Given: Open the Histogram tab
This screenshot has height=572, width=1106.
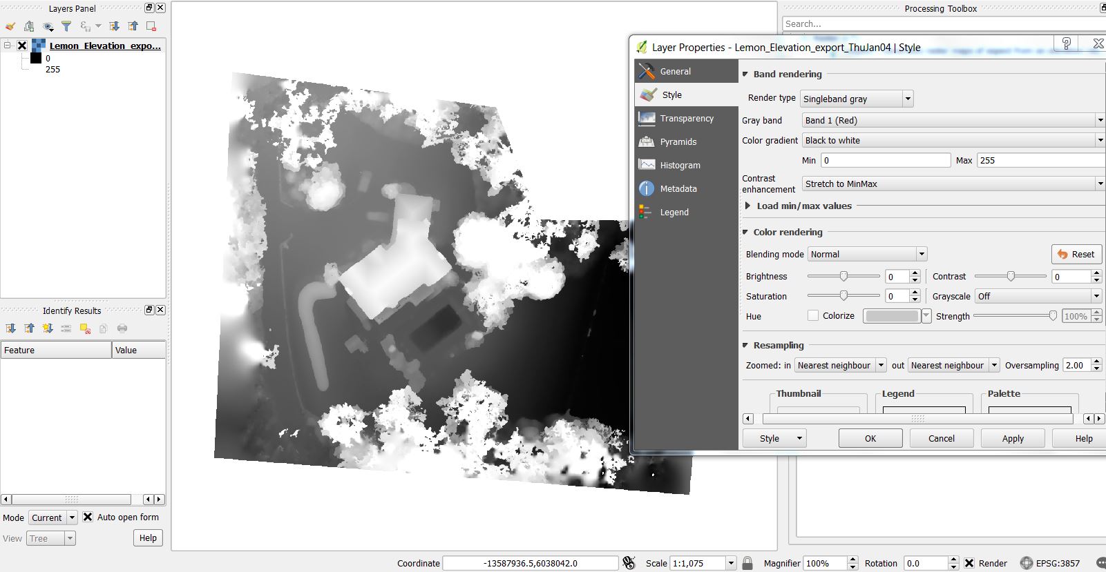Looking at the screenshot, I should [x=687, y=165].
